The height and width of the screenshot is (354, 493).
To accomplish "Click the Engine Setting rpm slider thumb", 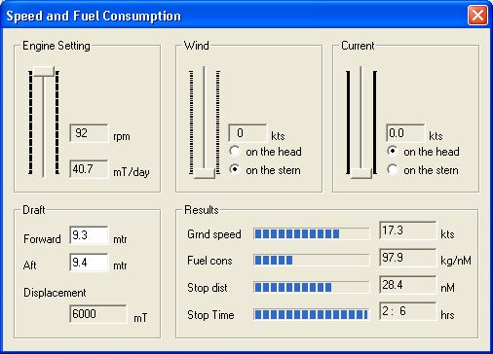I will [44, 71].
